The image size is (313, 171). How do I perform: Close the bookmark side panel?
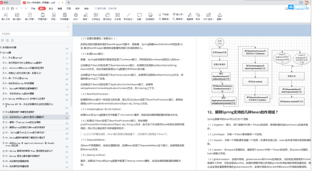(68, 27)
